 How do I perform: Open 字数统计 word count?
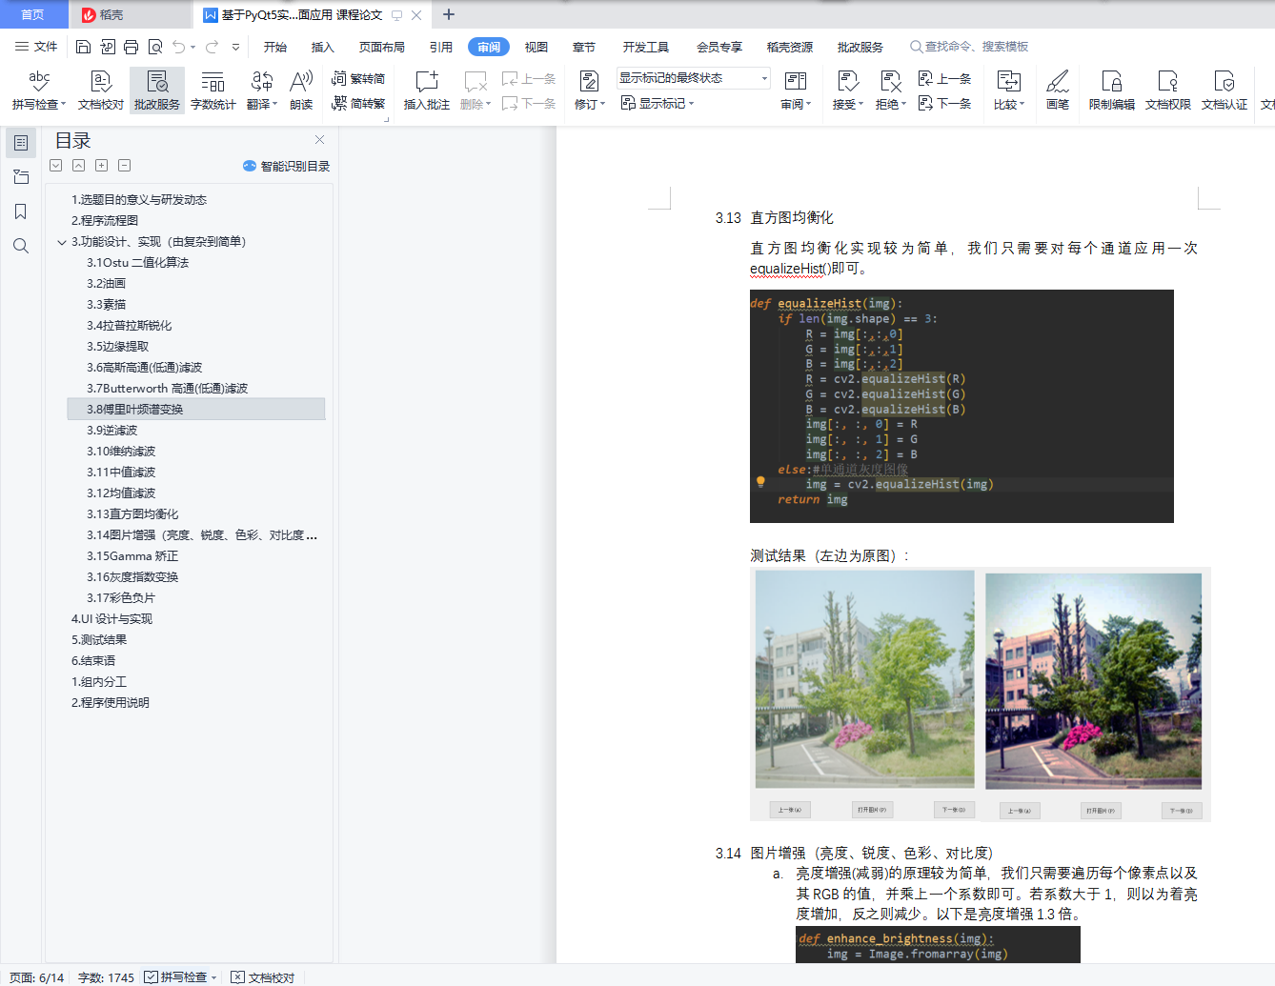pos(213,91)
